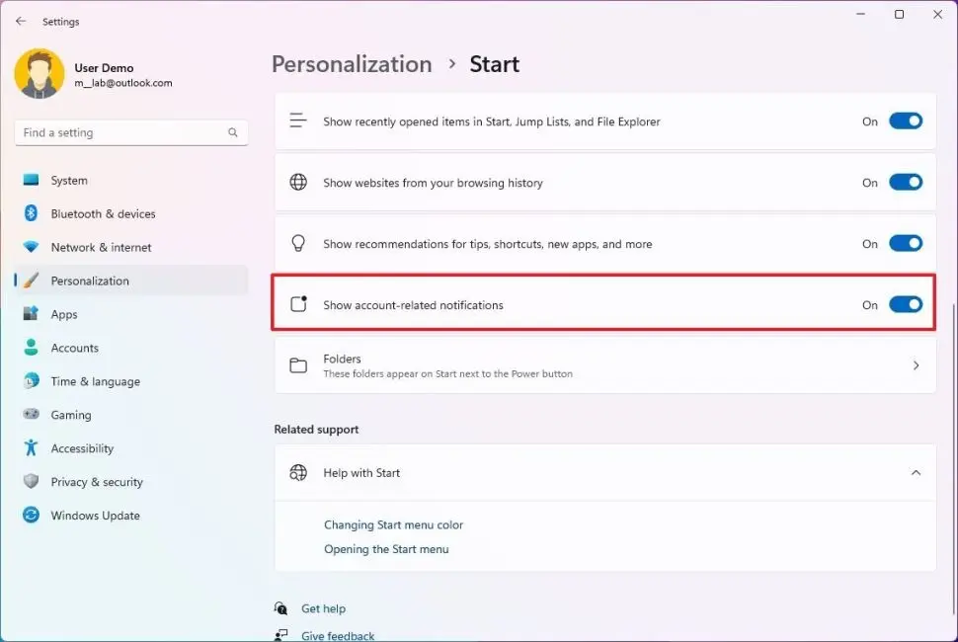Click the user profile avatar
Viewport: 958px width, 642px height.
coord(40,74)
